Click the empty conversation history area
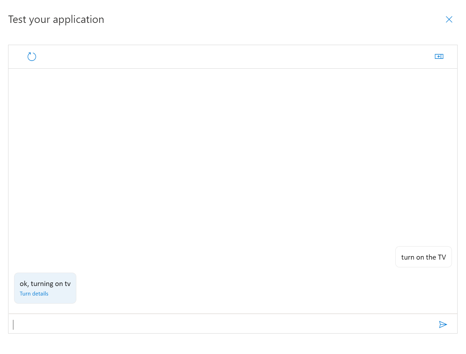The height and width of the screenshot is (354, 466). click(x=232, y=155)
